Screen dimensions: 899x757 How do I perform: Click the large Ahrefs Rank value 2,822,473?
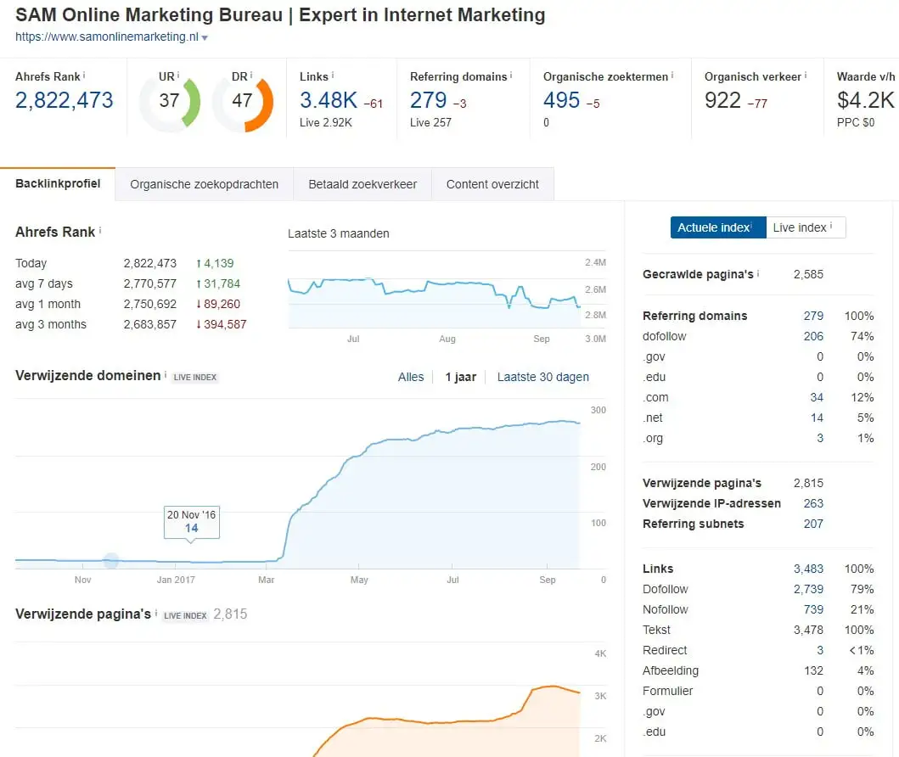[65, 100]
